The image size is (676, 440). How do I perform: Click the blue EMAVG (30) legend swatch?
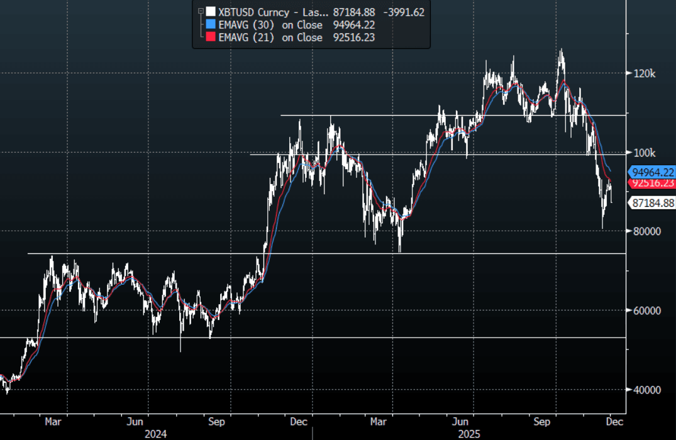click(211, 25)
